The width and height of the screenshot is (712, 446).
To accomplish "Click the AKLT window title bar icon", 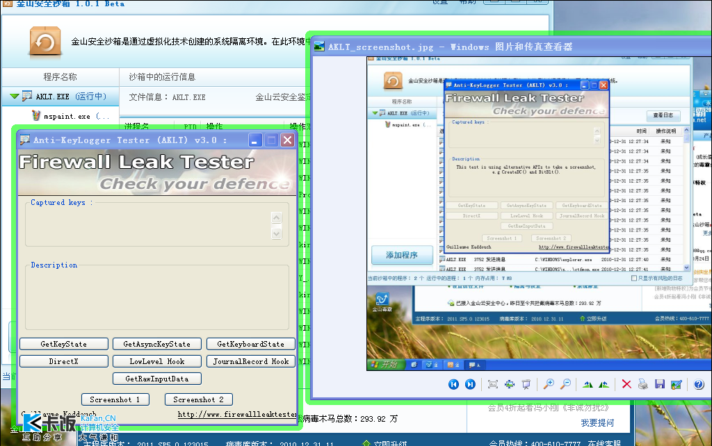I will (25, 140).
